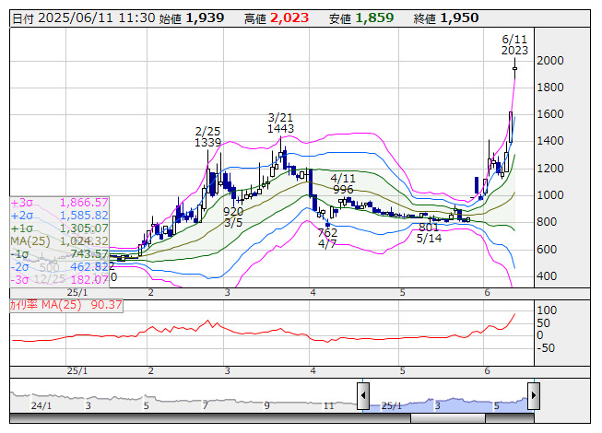Image resolution: width=602 pixels, height=433 pixels.
Task: Click the 4/11 996 annotation
Action: pyautogui.click(x=343, y=184)
